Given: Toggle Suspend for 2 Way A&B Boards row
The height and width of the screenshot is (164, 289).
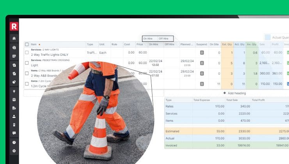Looking at the screenshot, I should coord(202,73).
